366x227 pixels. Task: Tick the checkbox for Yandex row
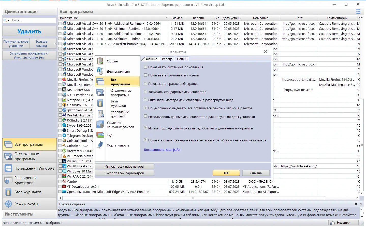coord(60,181)
